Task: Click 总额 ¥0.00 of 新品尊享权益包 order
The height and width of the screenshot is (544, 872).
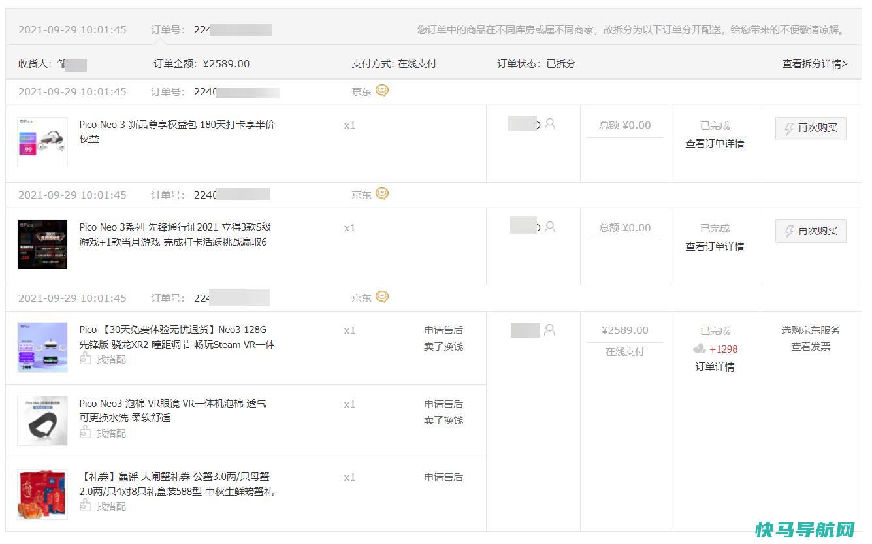Action: 625,125
